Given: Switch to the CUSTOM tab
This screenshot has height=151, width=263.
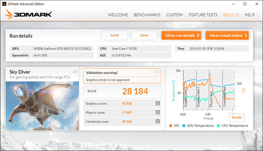Looking at the screenshot, I should click(x=174, y=15).
